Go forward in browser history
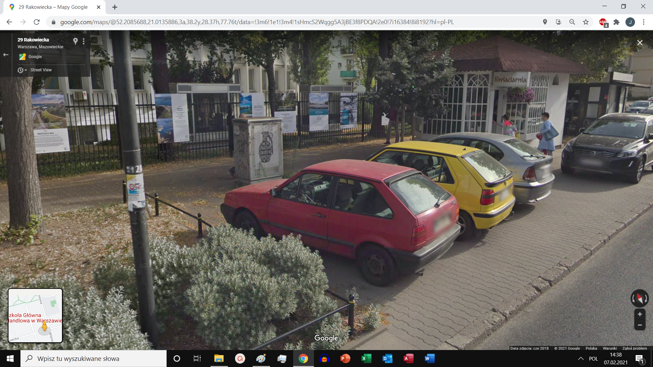Viewport: 653px width, 367px height. pos(23,22)
